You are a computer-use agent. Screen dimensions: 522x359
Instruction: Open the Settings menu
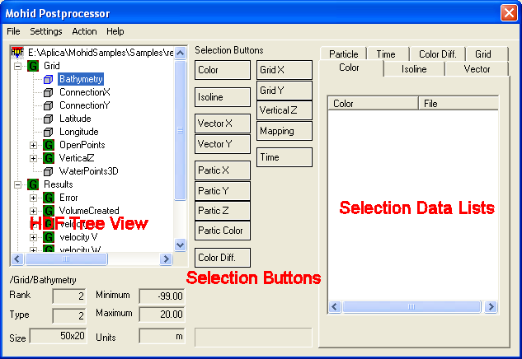click(46, 31)
